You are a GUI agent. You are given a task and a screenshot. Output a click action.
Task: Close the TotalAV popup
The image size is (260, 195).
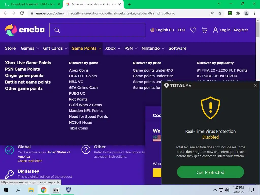(x=255, y=85)
